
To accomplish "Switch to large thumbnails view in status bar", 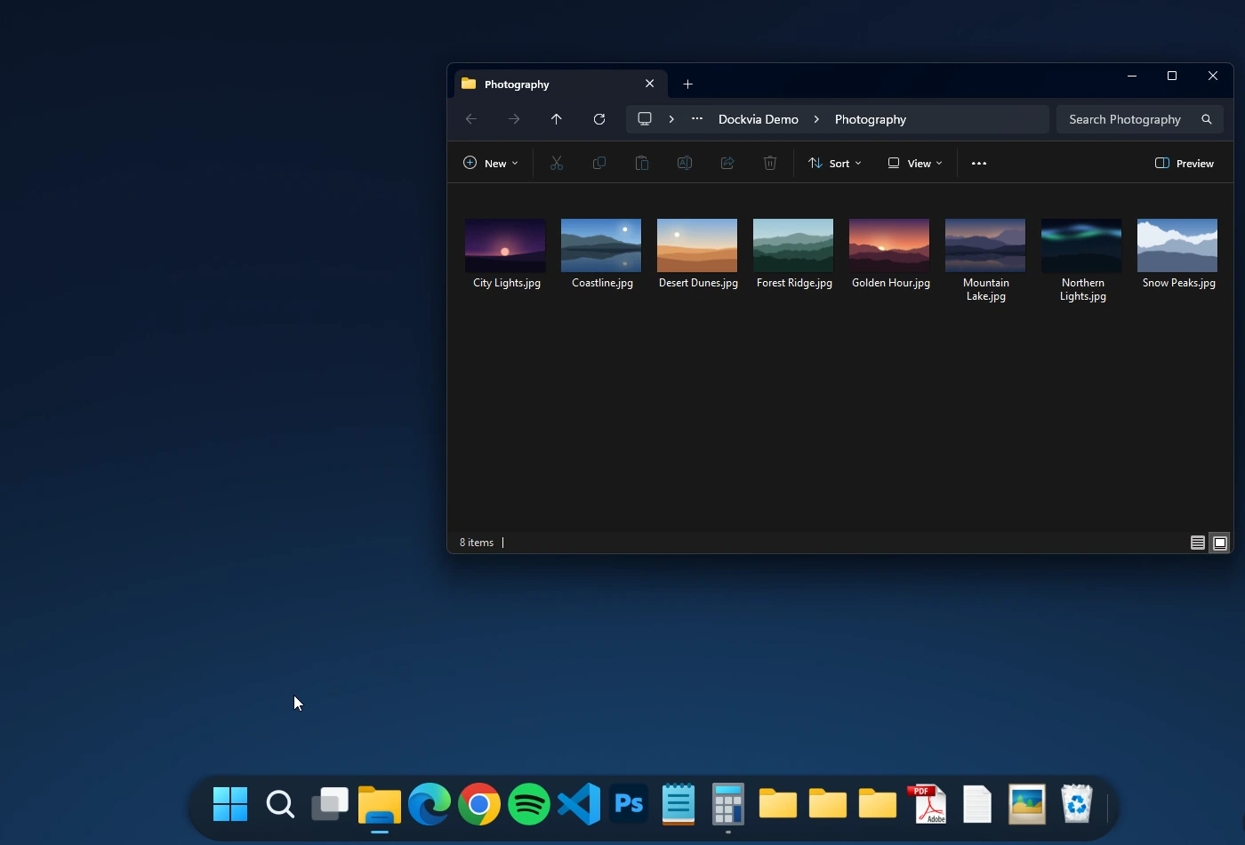I will pyautogui.click(x=1220, y=543).
